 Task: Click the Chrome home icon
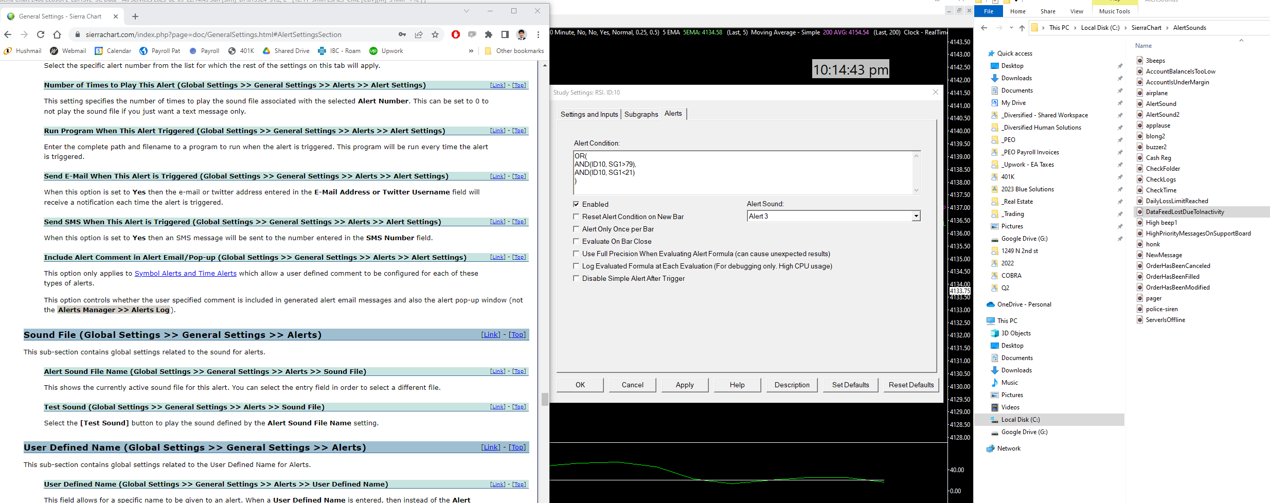pyautogui.click(x=57, y=34)
